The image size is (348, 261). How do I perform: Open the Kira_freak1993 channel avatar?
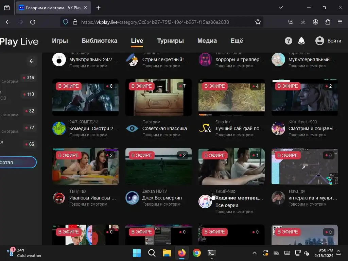pos(278,128)
